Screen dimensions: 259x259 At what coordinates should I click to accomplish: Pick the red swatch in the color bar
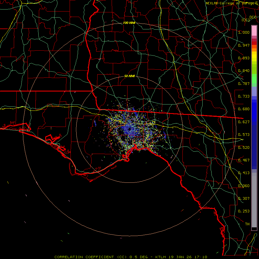(254, 43)
